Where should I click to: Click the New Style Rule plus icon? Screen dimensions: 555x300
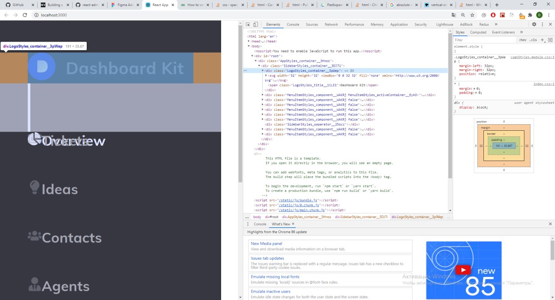[x=542, y=40]
